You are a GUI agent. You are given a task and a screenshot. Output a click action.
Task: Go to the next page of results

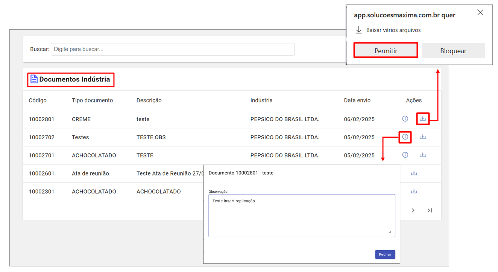[x=413, y=210]
